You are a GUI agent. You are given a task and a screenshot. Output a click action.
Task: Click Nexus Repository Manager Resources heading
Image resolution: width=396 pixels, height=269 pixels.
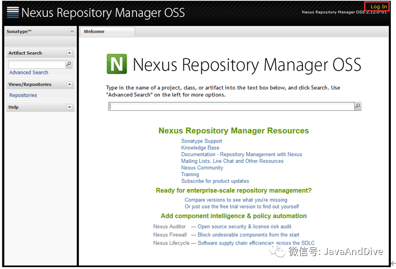coord(234,130)
